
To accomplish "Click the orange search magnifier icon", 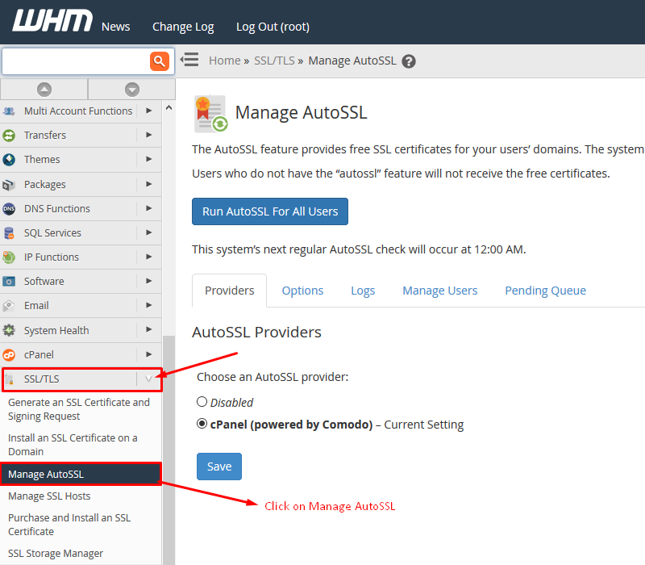I will (x=159, y=61).
